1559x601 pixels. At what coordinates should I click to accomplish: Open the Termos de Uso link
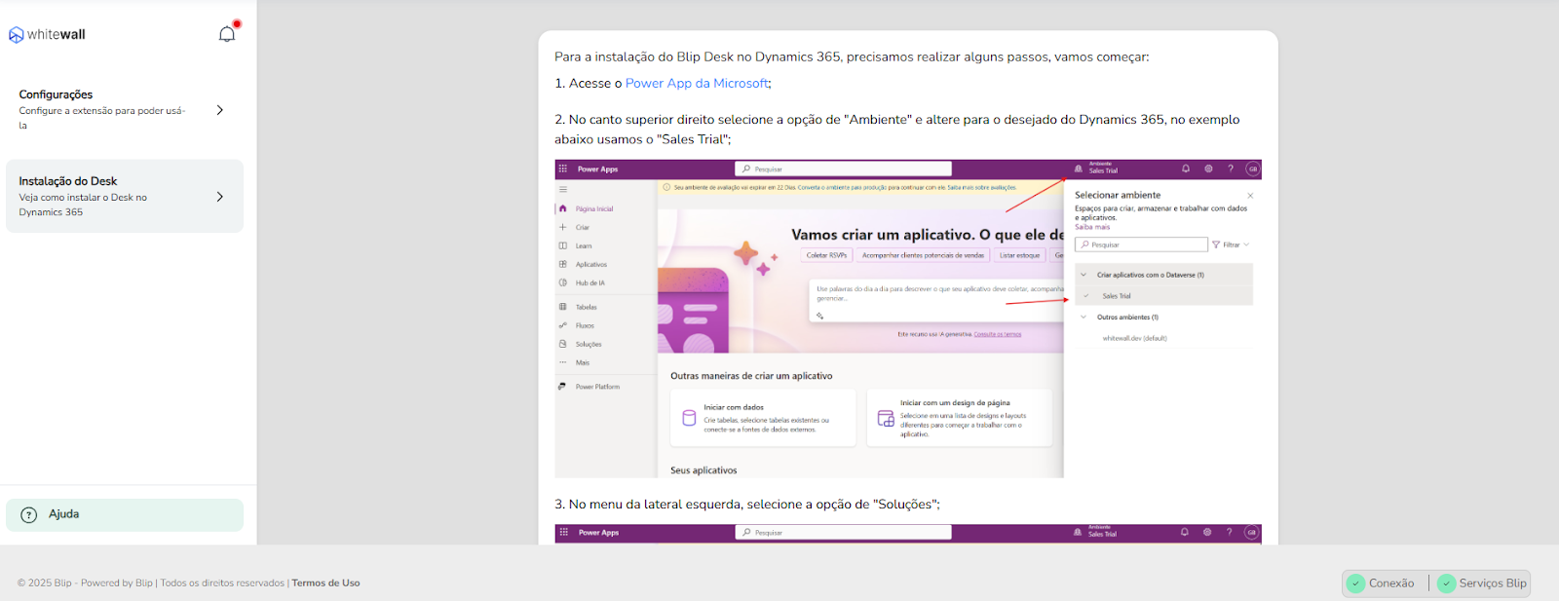click(325, 583)
